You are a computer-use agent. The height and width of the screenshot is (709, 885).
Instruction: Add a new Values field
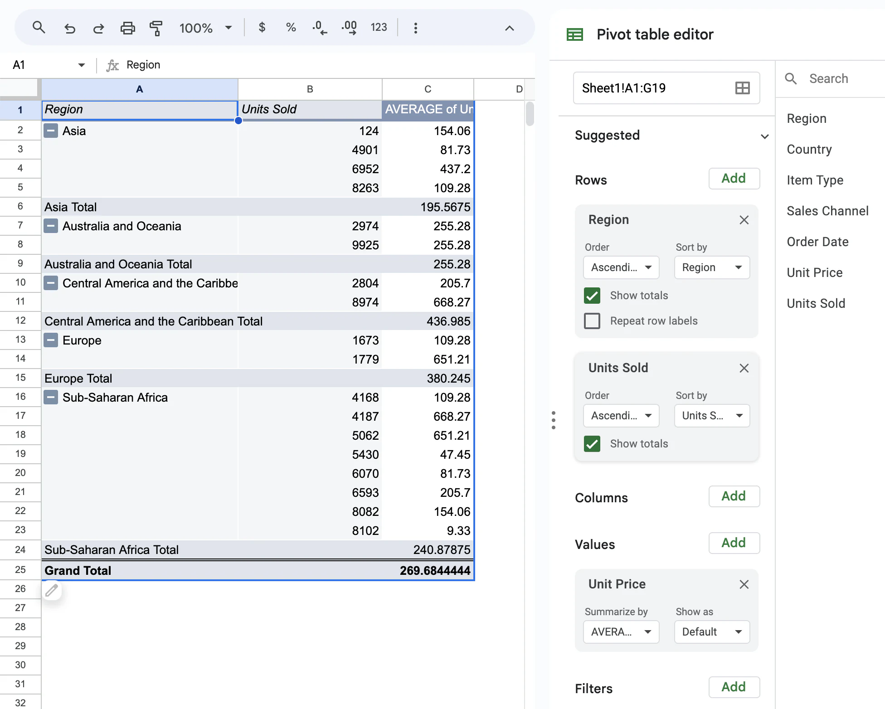734,543
